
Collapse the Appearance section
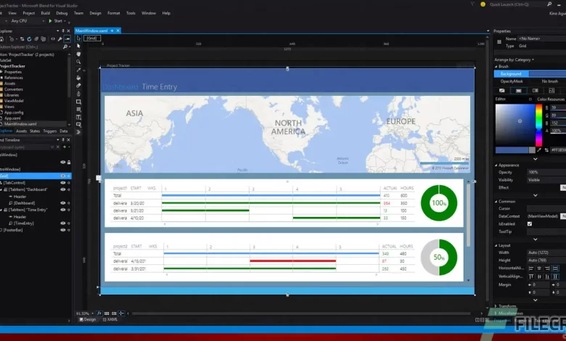click(x=496, y=165)
